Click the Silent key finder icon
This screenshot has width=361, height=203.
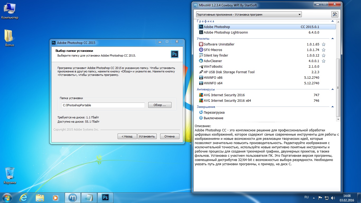[x=201, y=55]
